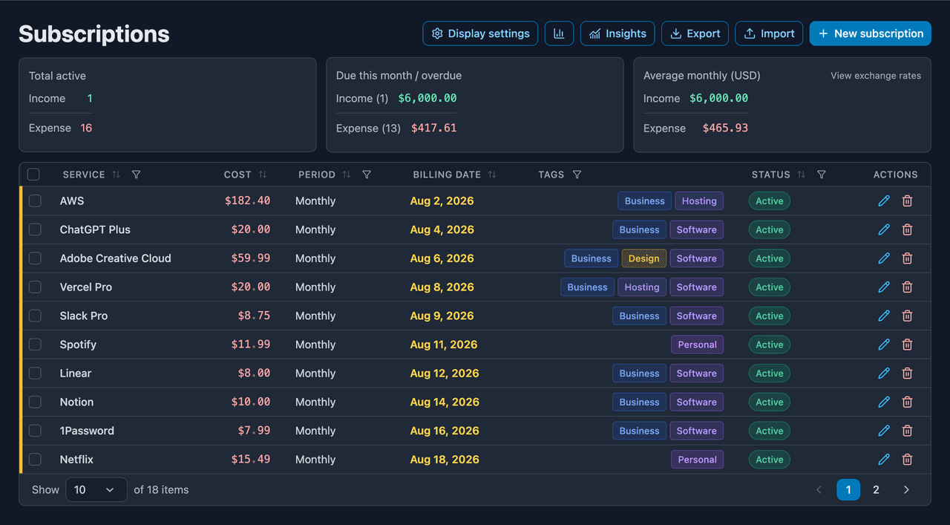Image resolution: width=950 pixels, height=525 pixels.
Task: Open the Tags column filter
Action: click(x=577, y=175)
